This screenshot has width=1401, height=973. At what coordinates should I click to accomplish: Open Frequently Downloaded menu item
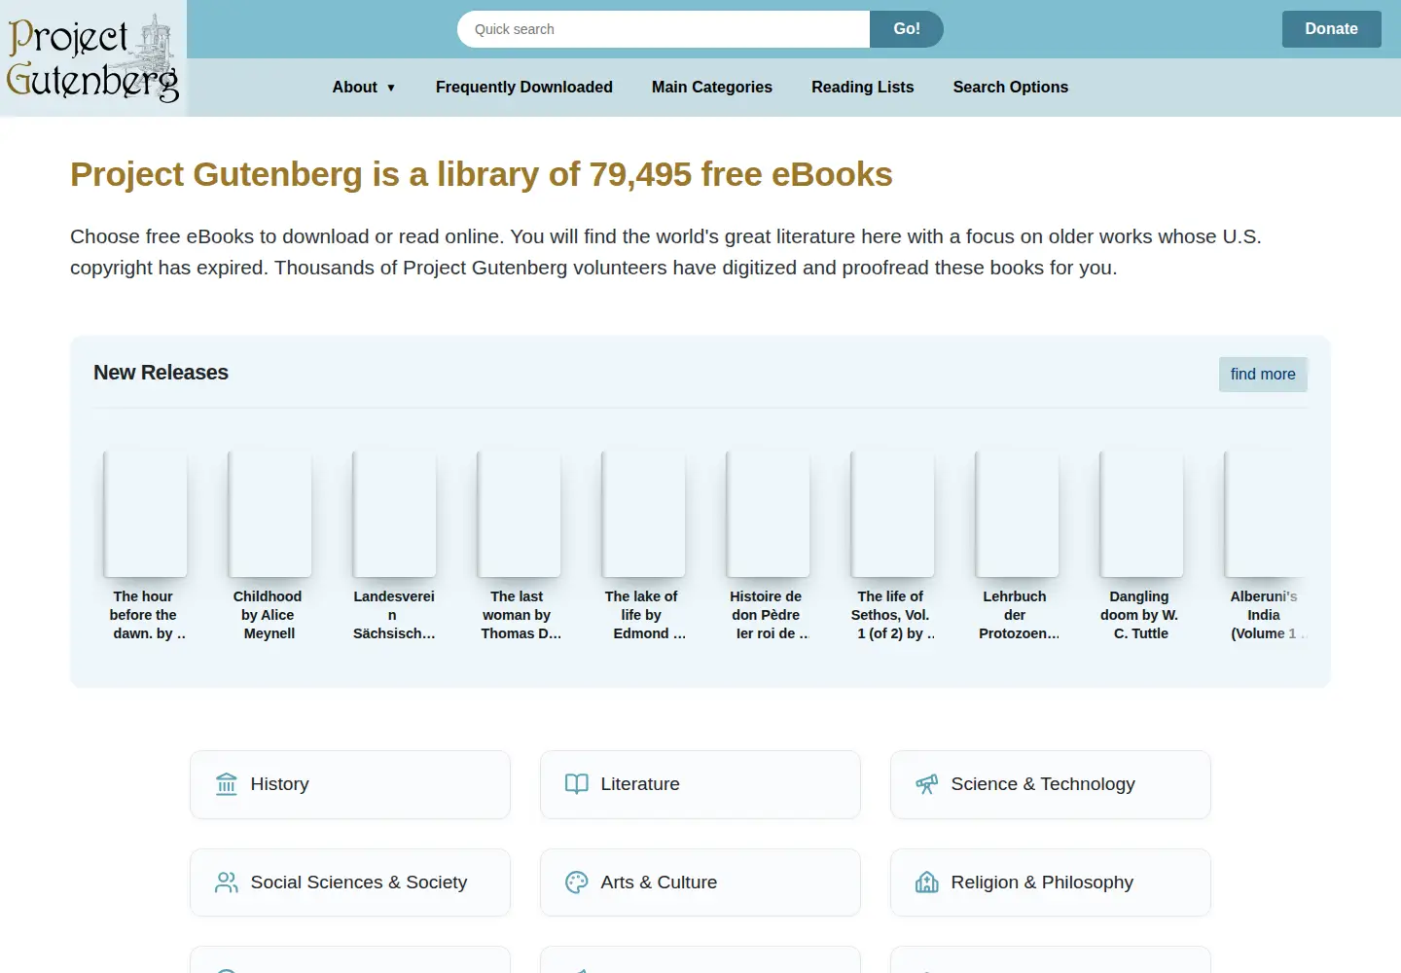pos(524,88)
